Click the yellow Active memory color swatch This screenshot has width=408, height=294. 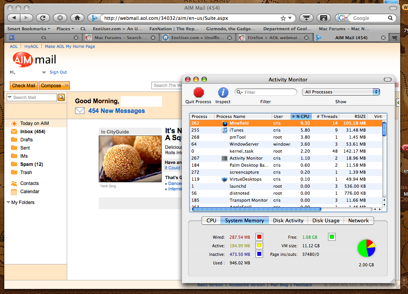point(259,245)
